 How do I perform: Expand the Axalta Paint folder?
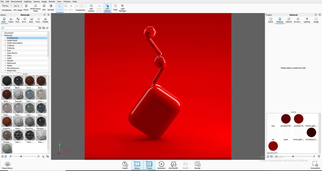[5, 40]
